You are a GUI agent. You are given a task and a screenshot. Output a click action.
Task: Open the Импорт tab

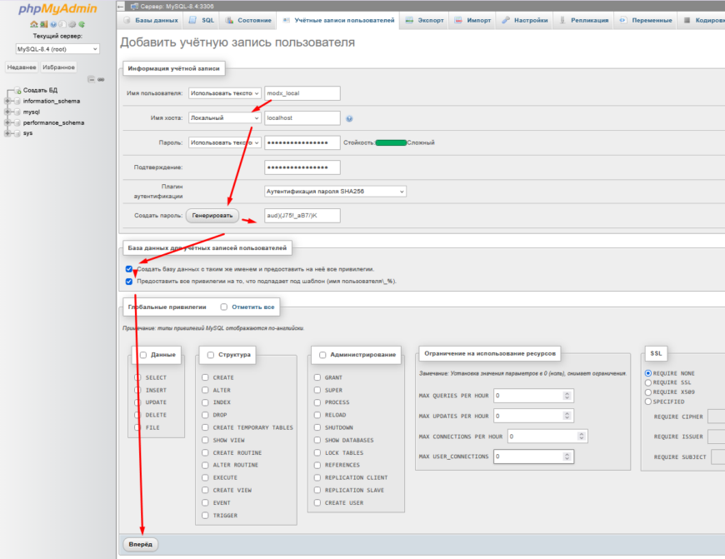(472, 20)
